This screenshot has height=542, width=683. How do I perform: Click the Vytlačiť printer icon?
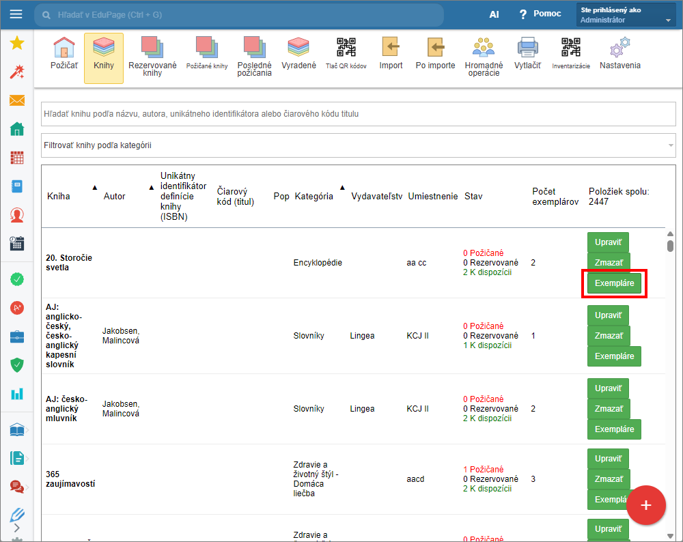click(x=527, y=55)
